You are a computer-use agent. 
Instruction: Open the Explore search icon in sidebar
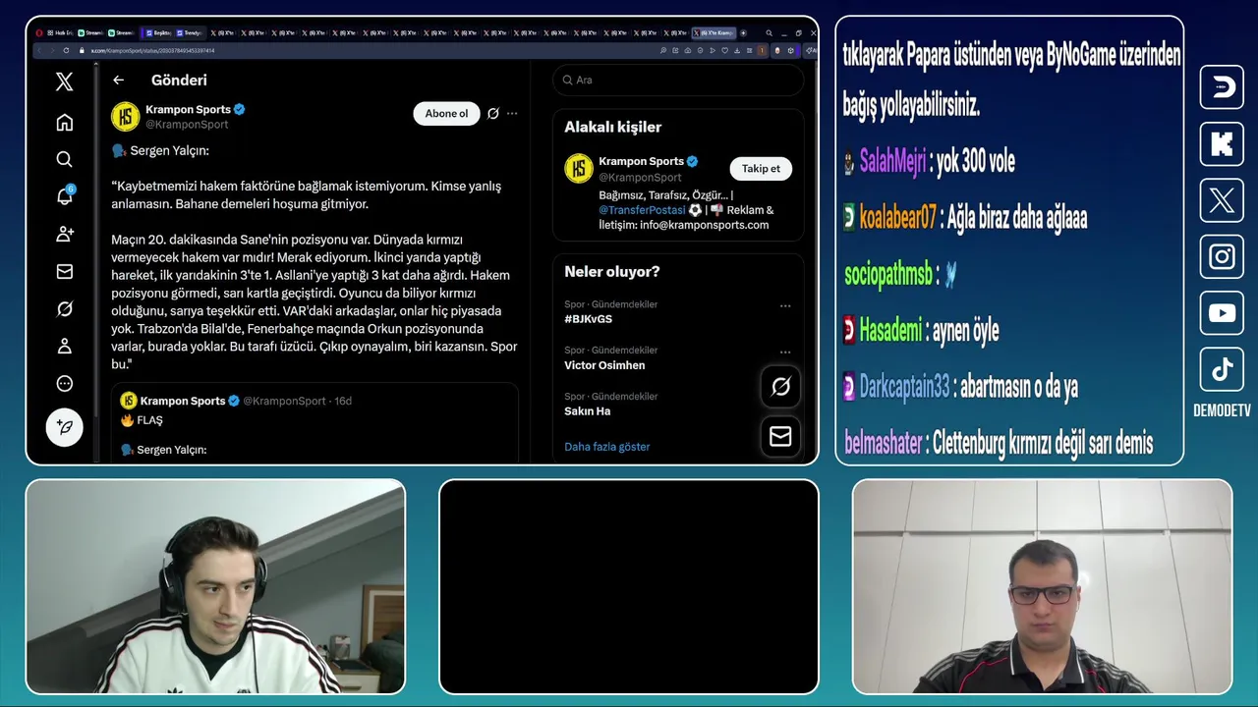pos(64,159)
